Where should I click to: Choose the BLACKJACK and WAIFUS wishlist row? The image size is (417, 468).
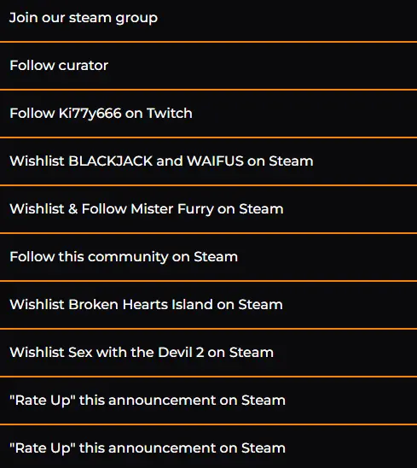pos(208,161)
